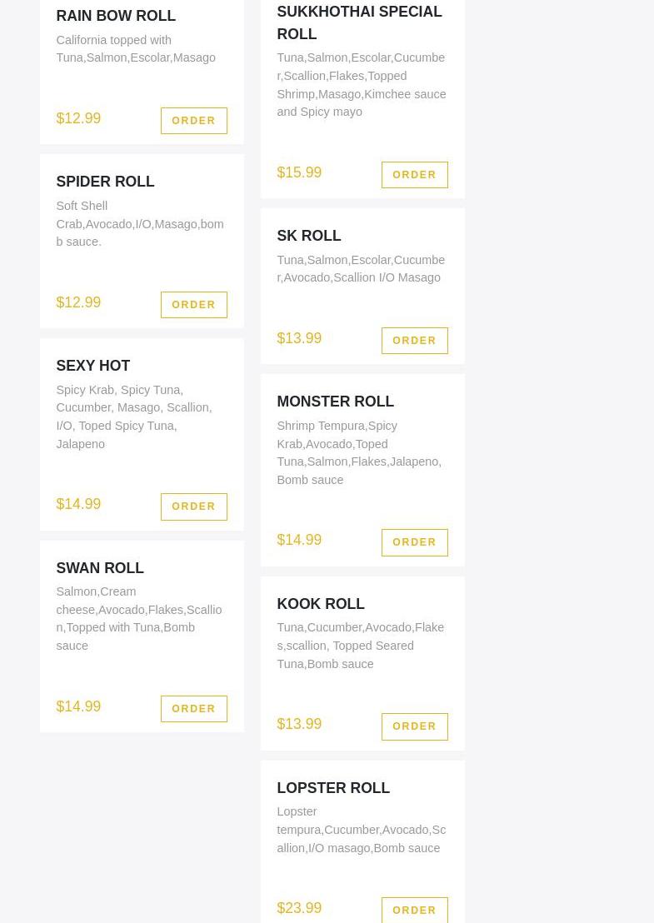Select the Spider Roll heading

click(x=105, y=182)
